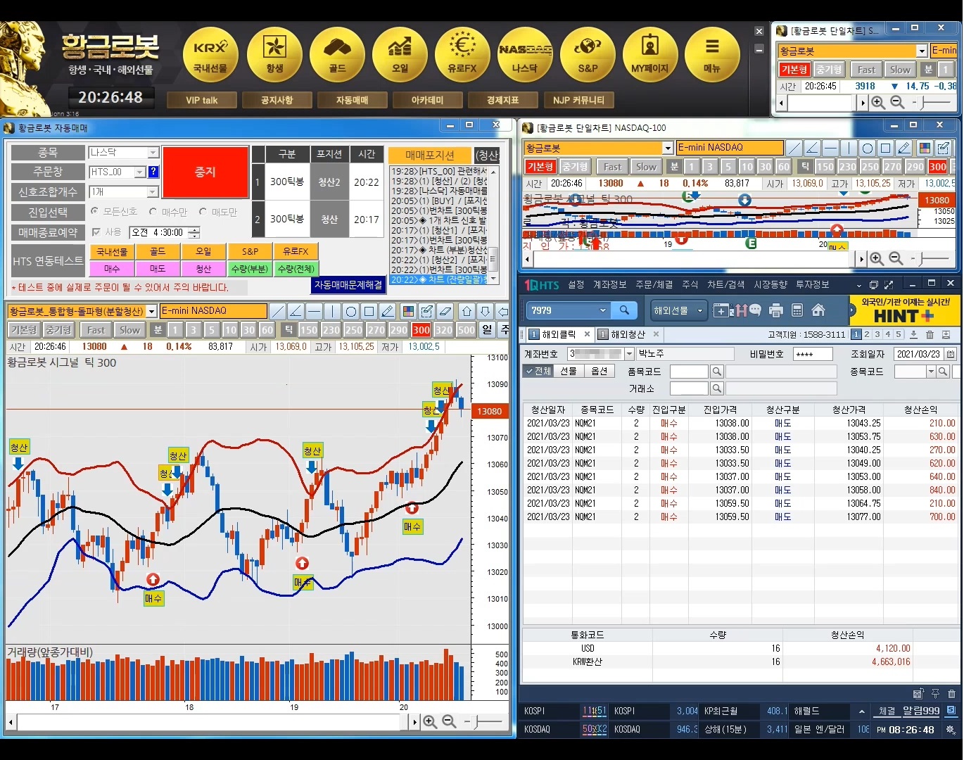This screenshot has height=760, width=964.
Task: Open the 차트/검색 menu in 1Q HTS
Action: (725, 284)
